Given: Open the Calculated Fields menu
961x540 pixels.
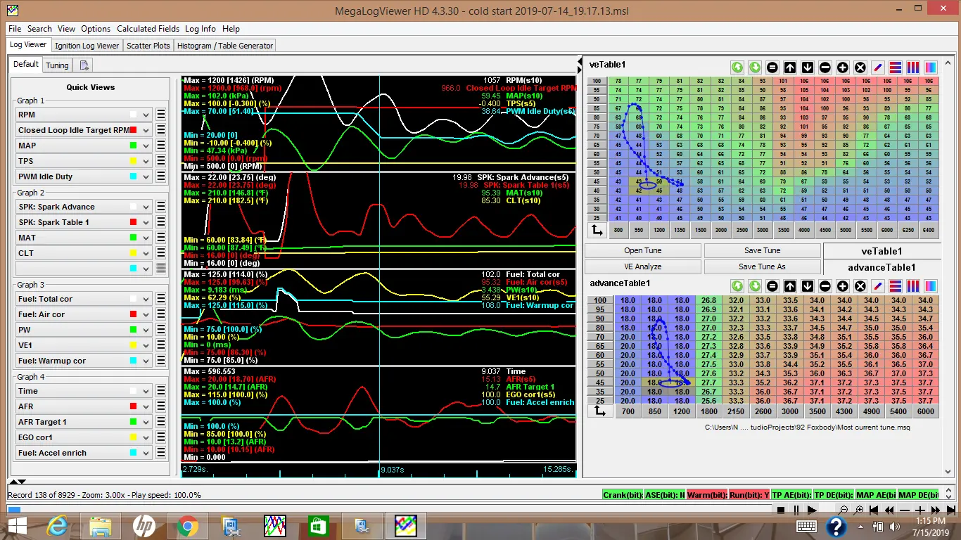Looking at the screenshot, I should coord(148,29).
